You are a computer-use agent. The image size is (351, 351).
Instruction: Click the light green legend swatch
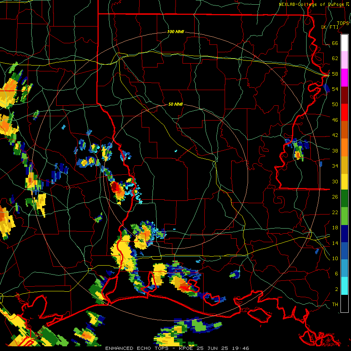pyautogui.click(x=344, y=216)
